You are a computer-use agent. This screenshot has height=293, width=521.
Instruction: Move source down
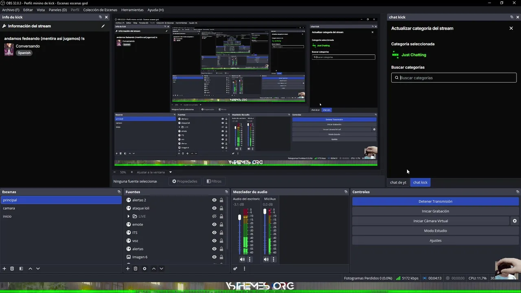(162, 269)
